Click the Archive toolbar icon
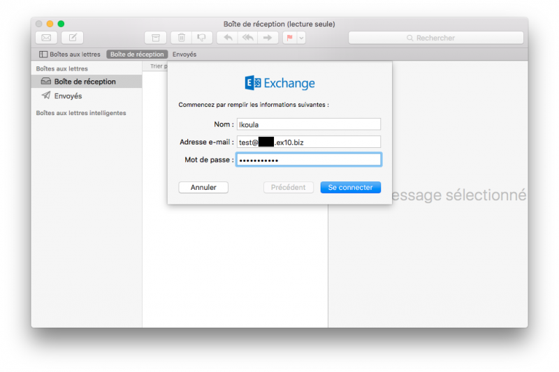Screen dimensions: 559x372 155,38
